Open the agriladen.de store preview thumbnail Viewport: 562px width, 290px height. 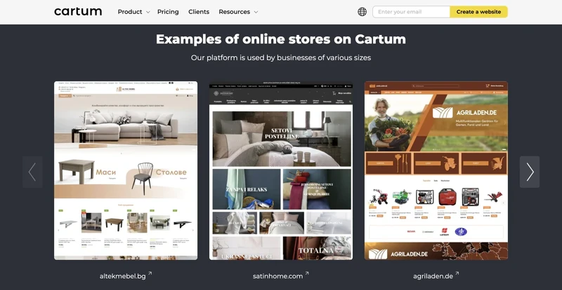click(x=436, y=170)
